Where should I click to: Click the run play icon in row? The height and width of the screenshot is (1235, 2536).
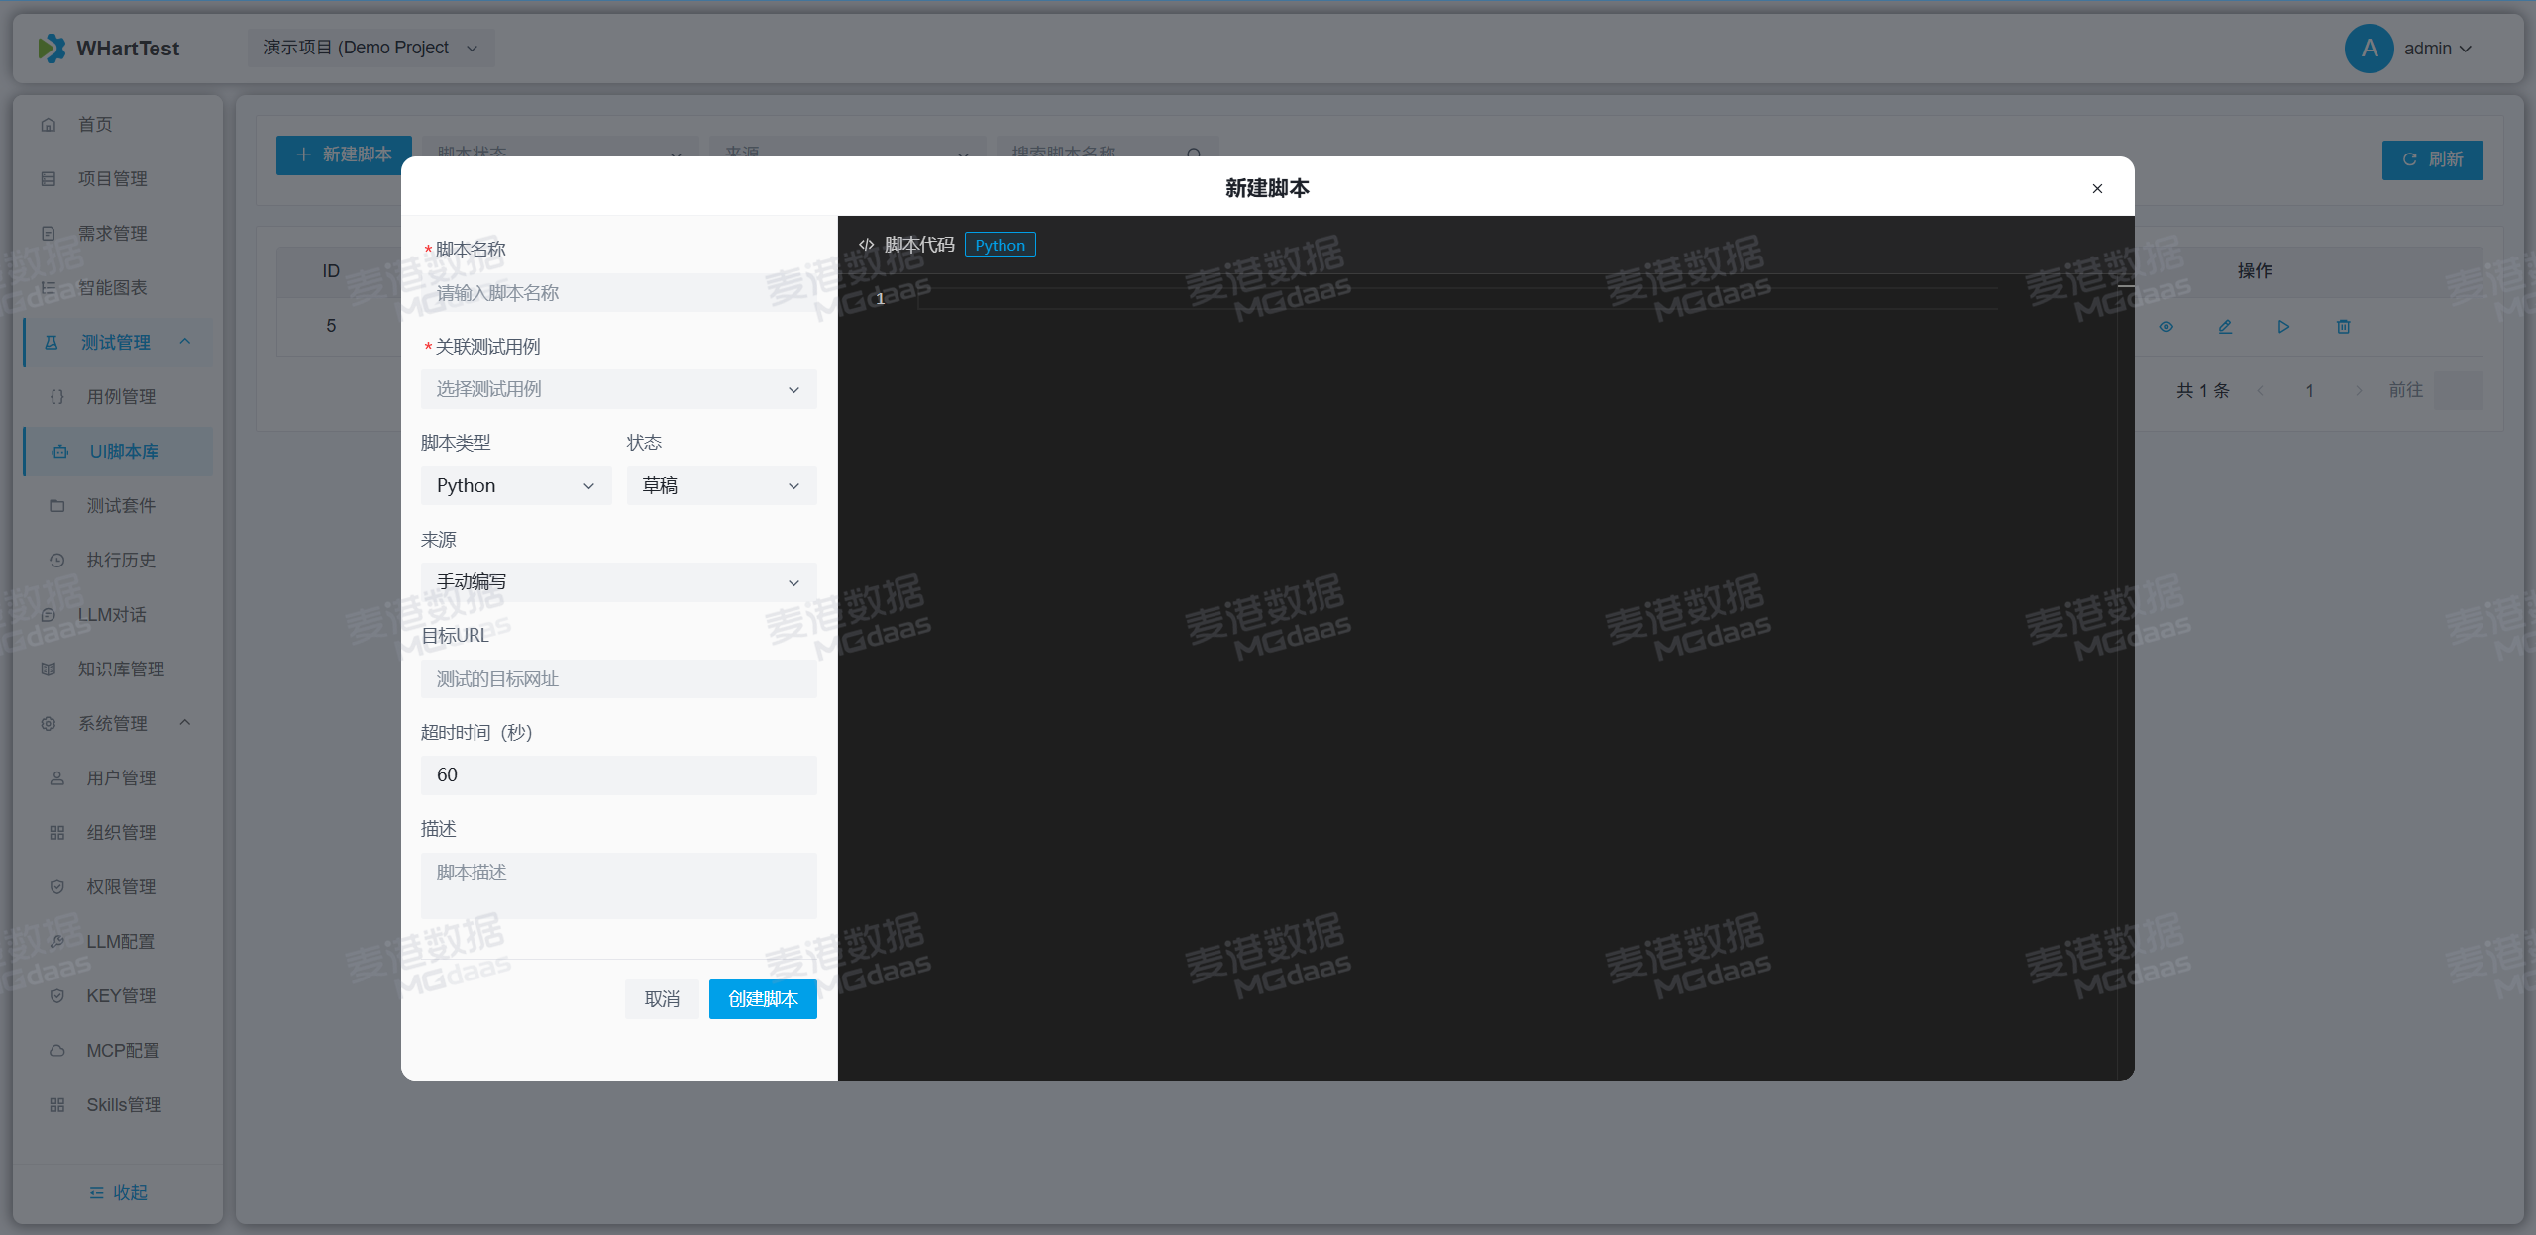(2283, 327)
